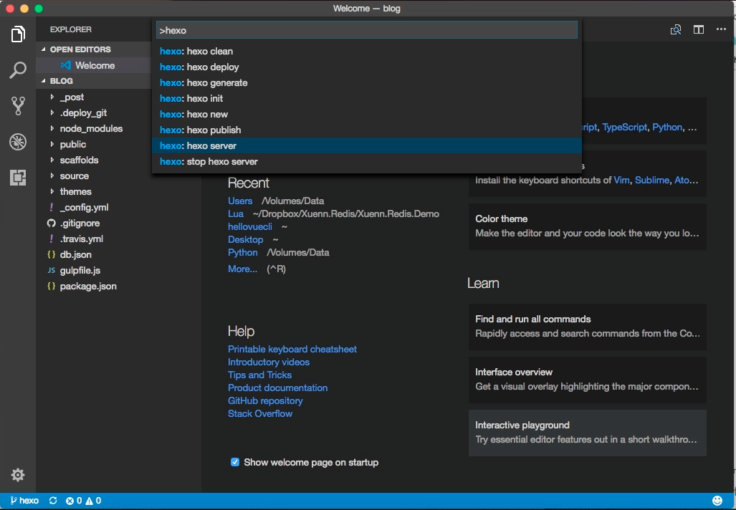Click the TypeScript language link
Screen dimensions: 736x510
point(624,127)
